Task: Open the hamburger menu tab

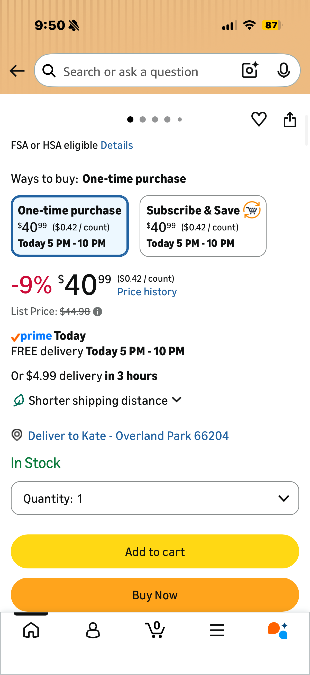Action: 217,630
